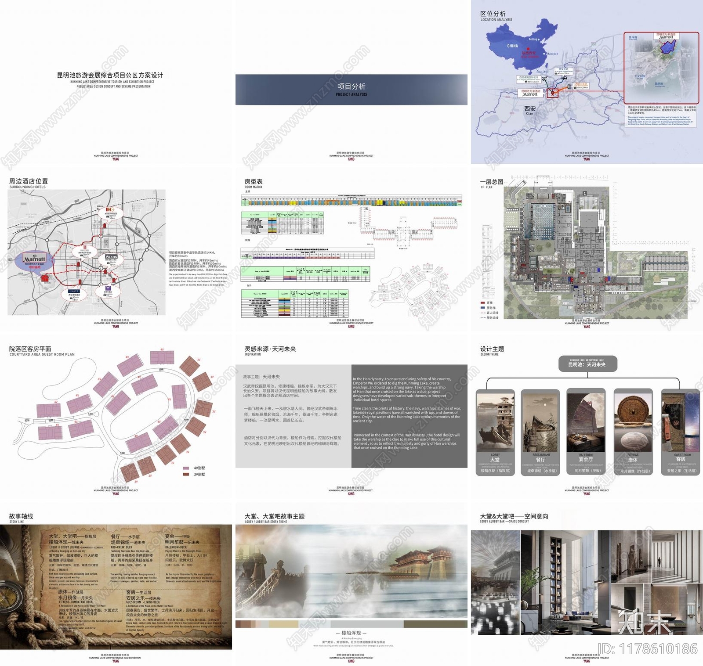703x666 pixels.
Task: Select the 设计主题 Design Theme heading
Action: point(492,349)
